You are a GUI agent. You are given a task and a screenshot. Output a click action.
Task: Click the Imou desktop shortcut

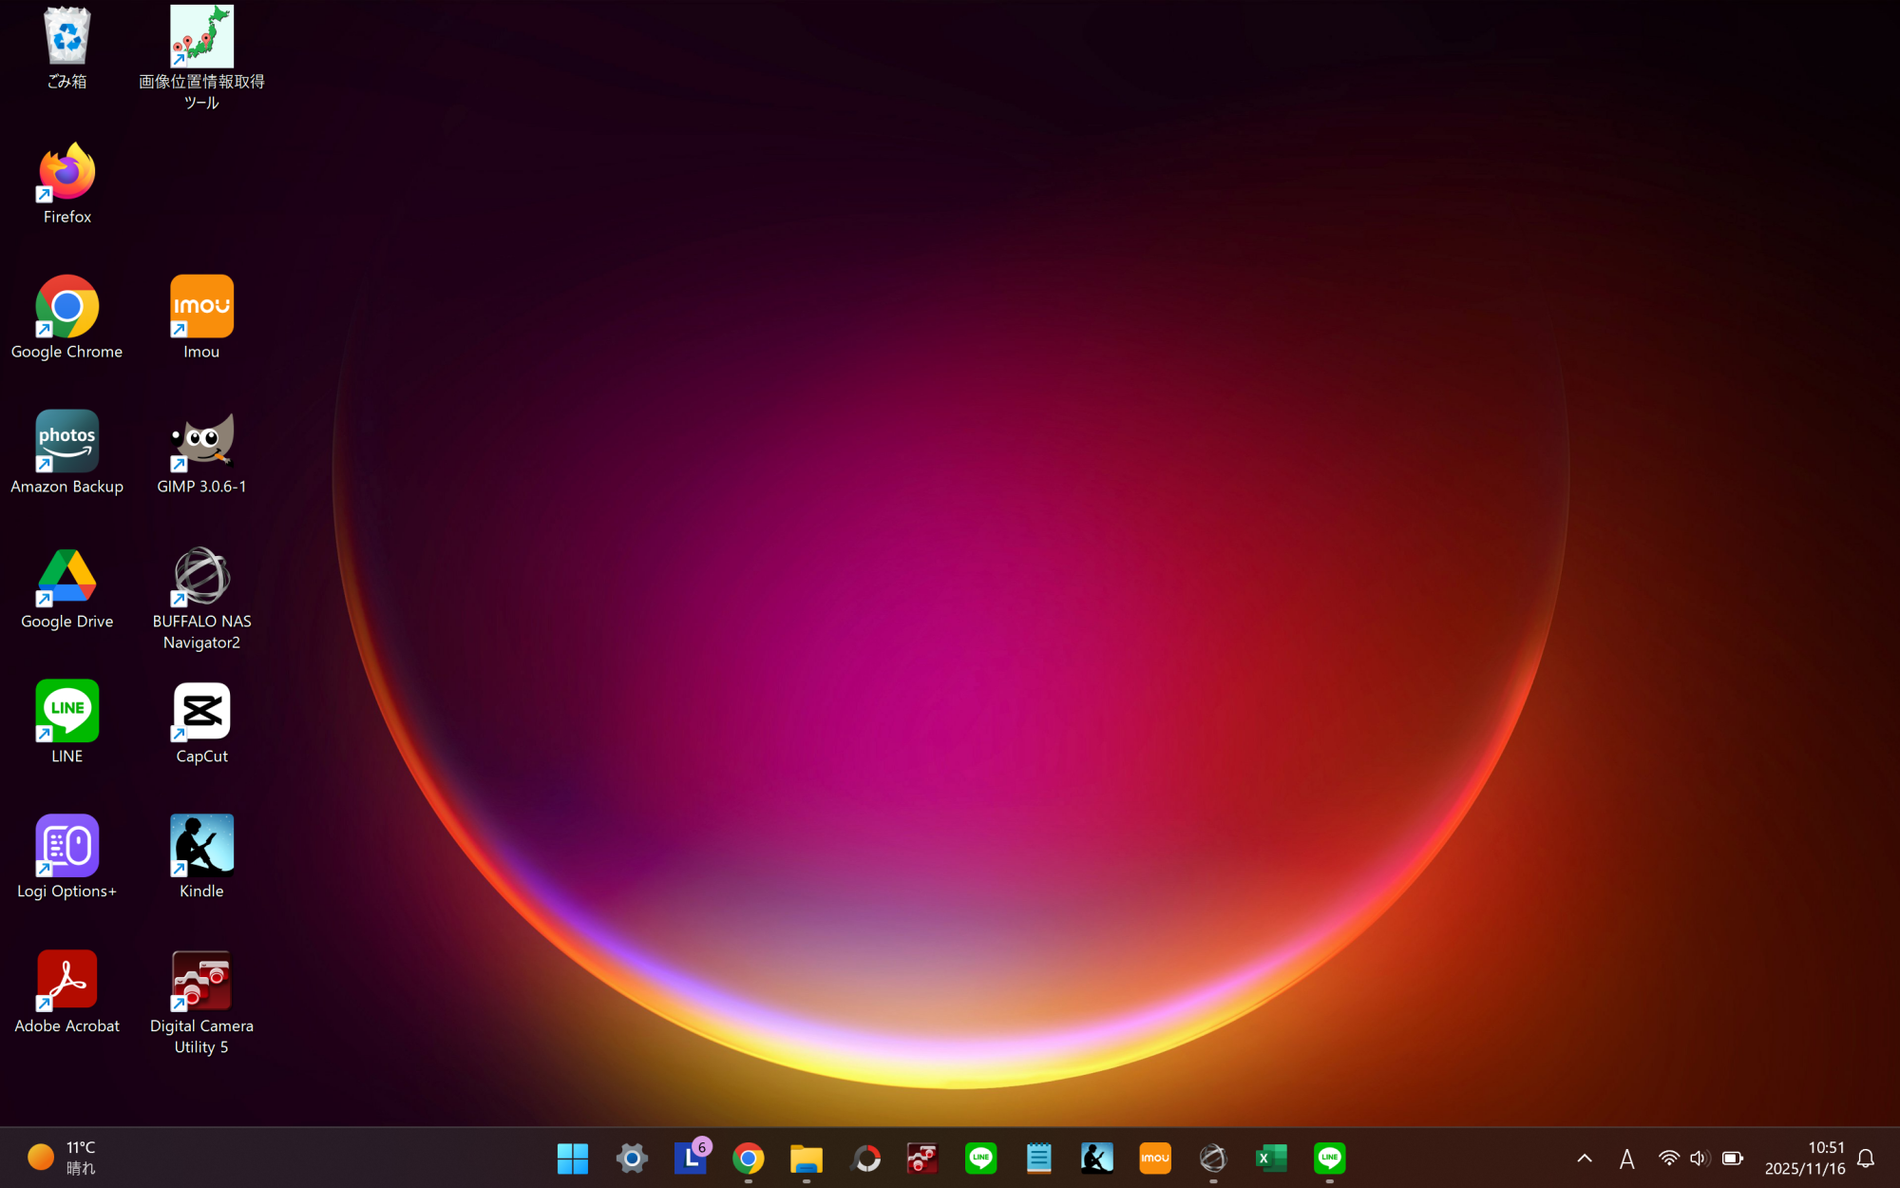[201, 308]
